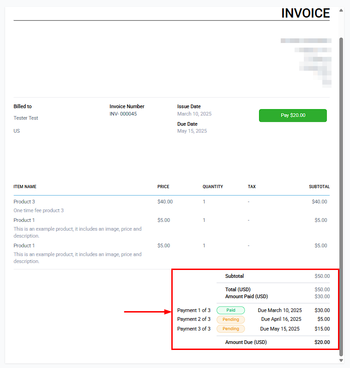This screenshot has width=350, height=368.
Task: Click the scrollbar down arrow
Action: (x=341, y=360)
